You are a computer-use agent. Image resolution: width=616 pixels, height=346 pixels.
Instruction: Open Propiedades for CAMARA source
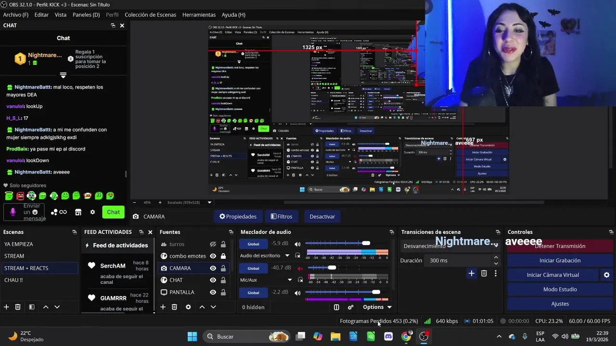click(238, 217)
